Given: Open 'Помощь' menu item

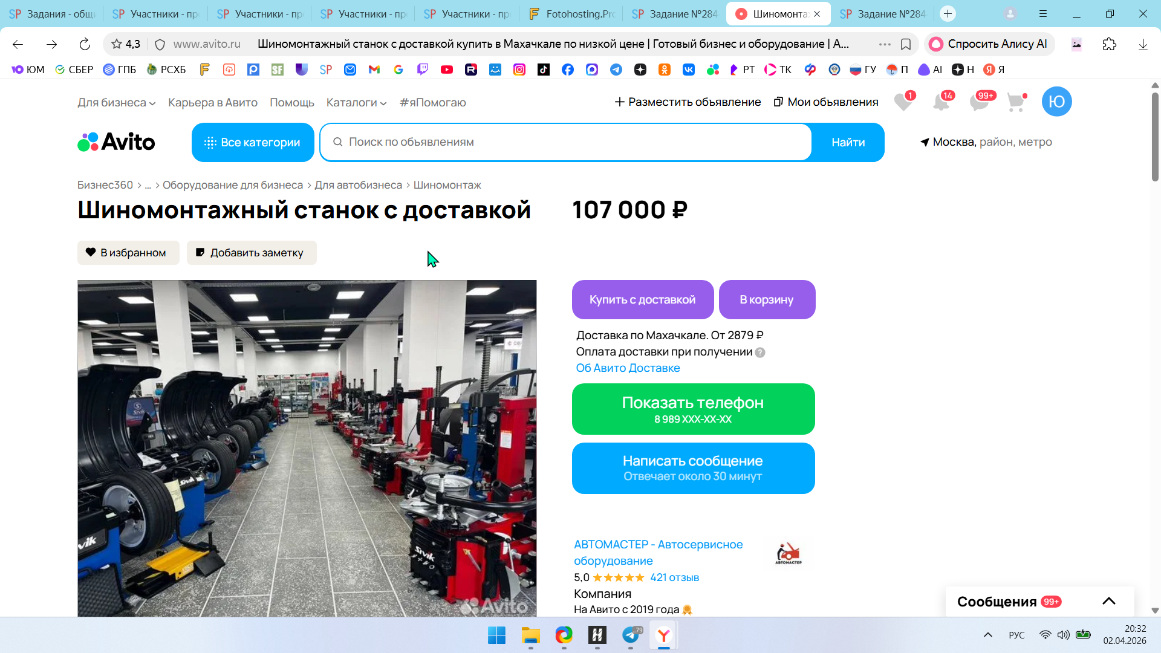Looking at the screenshot, I should point(291,103).
